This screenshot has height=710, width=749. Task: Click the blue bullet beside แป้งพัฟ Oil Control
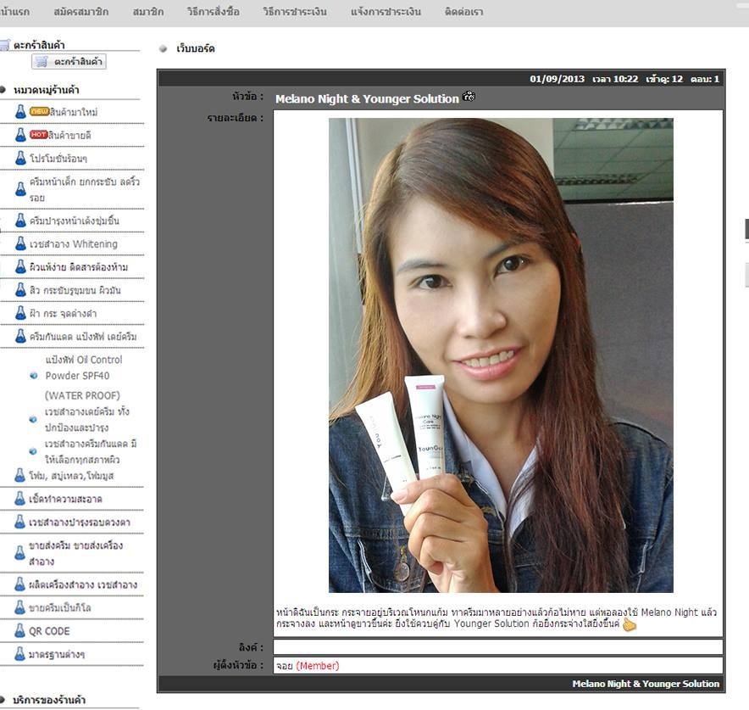[x=33, y=376]
